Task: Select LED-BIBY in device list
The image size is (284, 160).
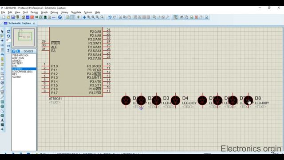Action: pos(24,69)
